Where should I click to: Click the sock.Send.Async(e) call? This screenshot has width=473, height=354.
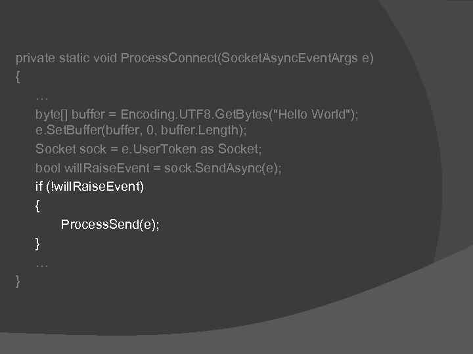point(223,168)
